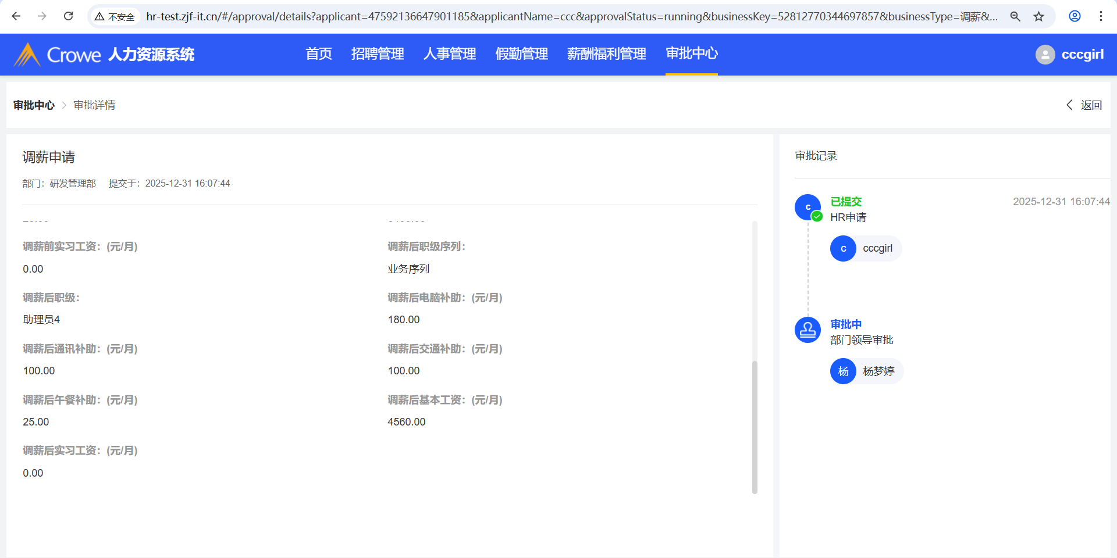Click 审批中心 breadcrumb link
1117x558 pixels.
click(34, 105)
